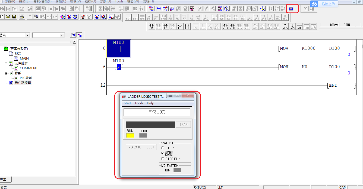
Task: Click the Save project icon
Action: [14, 17]
